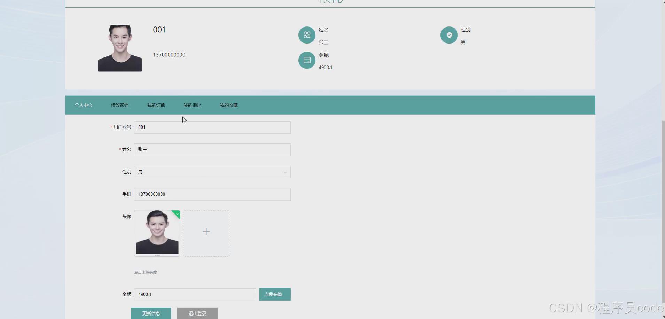Click the 头像 avatar field label
Viewport: 665px width, 319px height.
coord(126,217)
